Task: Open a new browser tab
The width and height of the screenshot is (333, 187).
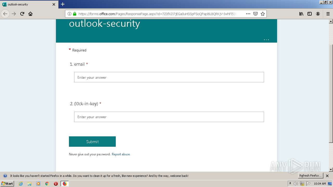Action: coord(63,4)
